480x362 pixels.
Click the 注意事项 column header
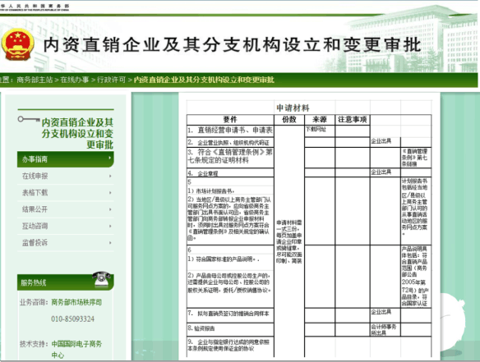tap(353, 119)
